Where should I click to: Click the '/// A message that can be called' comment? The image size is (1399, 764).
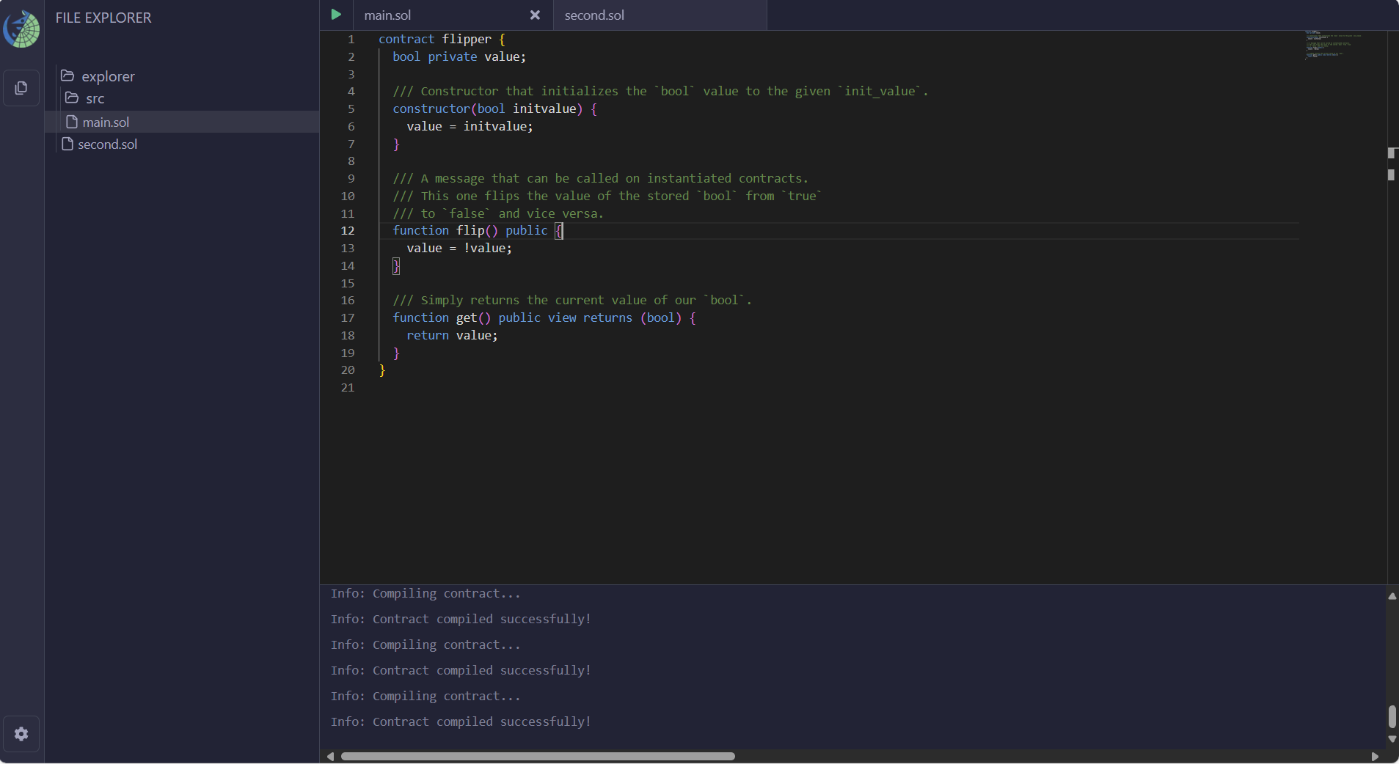click(x=601, y=178)
